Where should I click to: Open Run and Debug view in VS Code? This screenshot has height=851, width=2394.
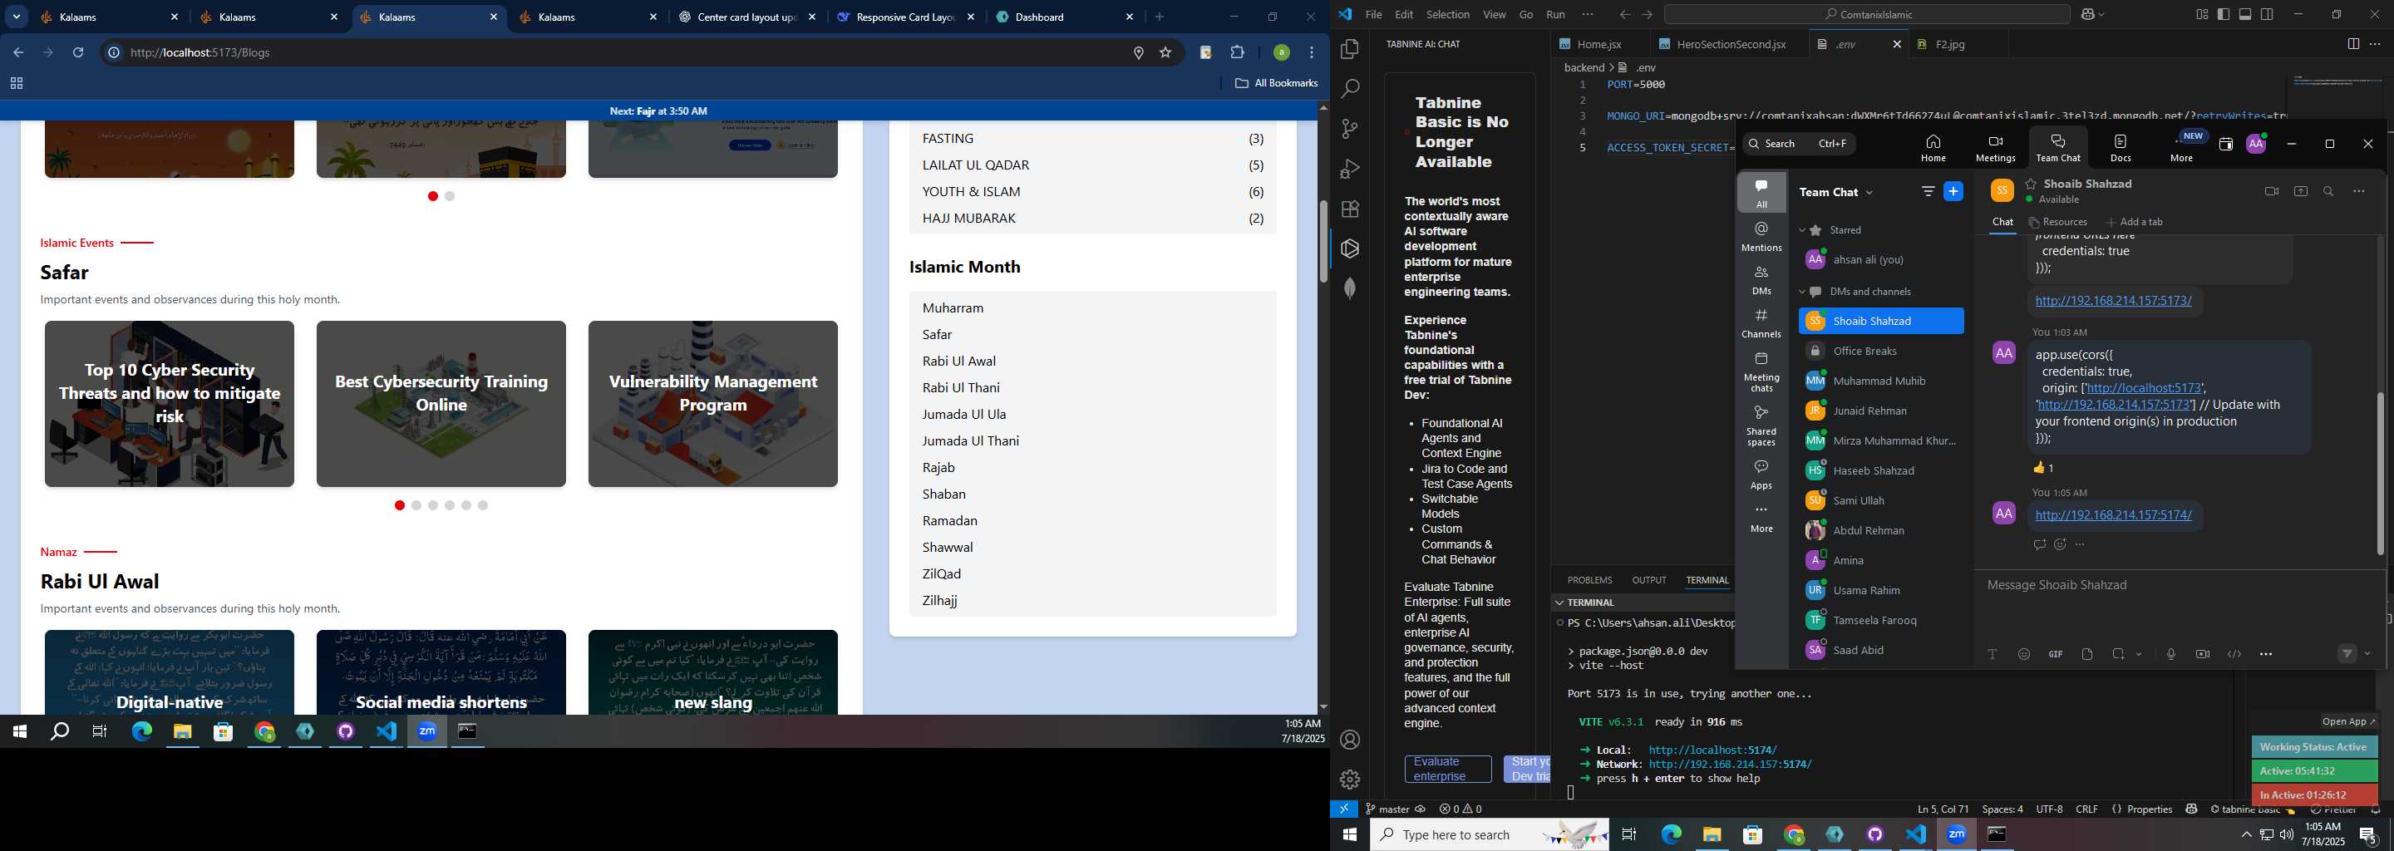(x=1350, y=169)
